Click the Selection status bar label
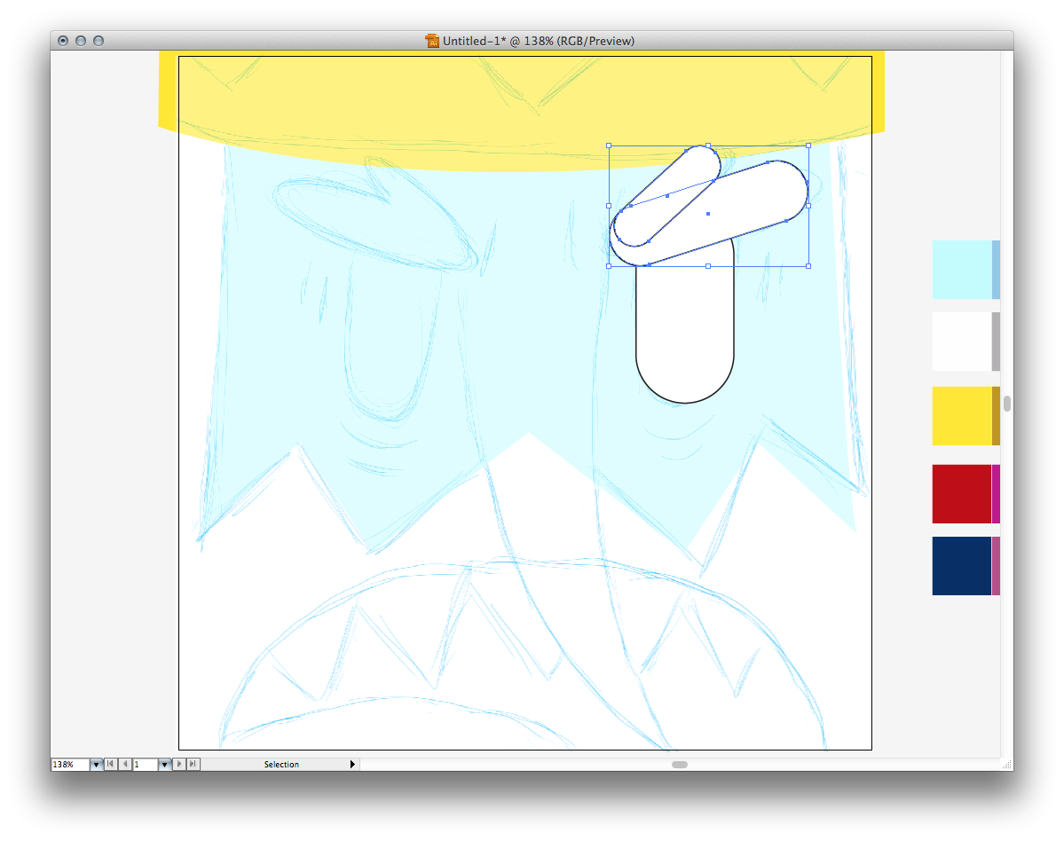 (281, 764)
